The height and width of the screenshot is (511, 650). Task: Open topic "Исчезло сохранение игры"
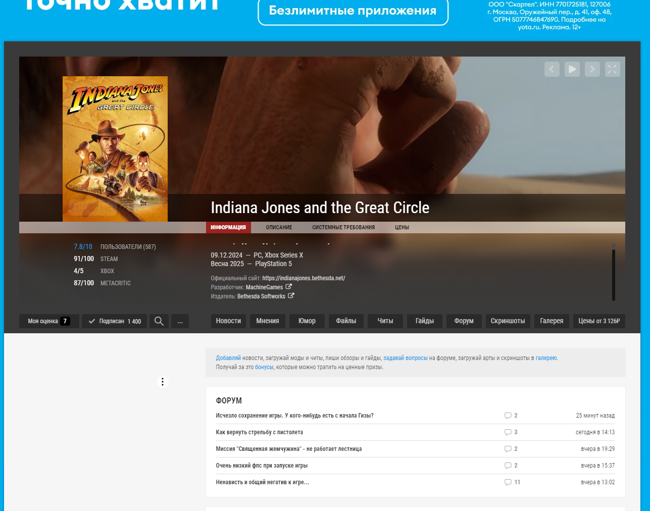click(294, 416)
